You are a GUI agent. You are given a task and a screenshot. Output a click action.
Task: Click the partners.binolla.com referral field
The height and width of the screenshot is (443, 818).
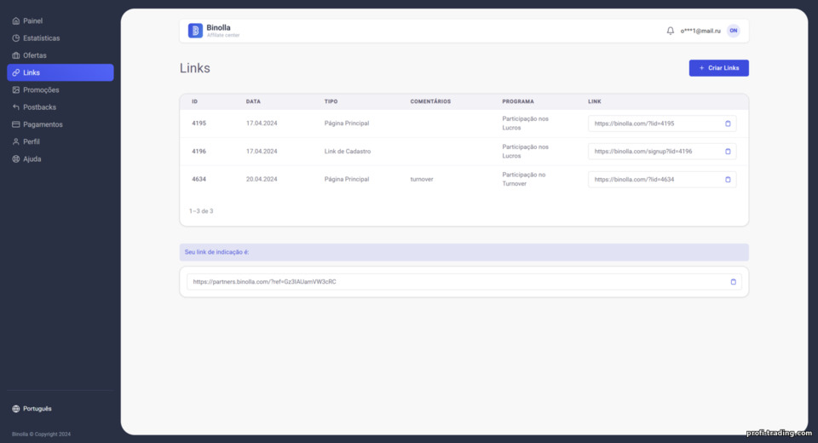pos(464,282)
